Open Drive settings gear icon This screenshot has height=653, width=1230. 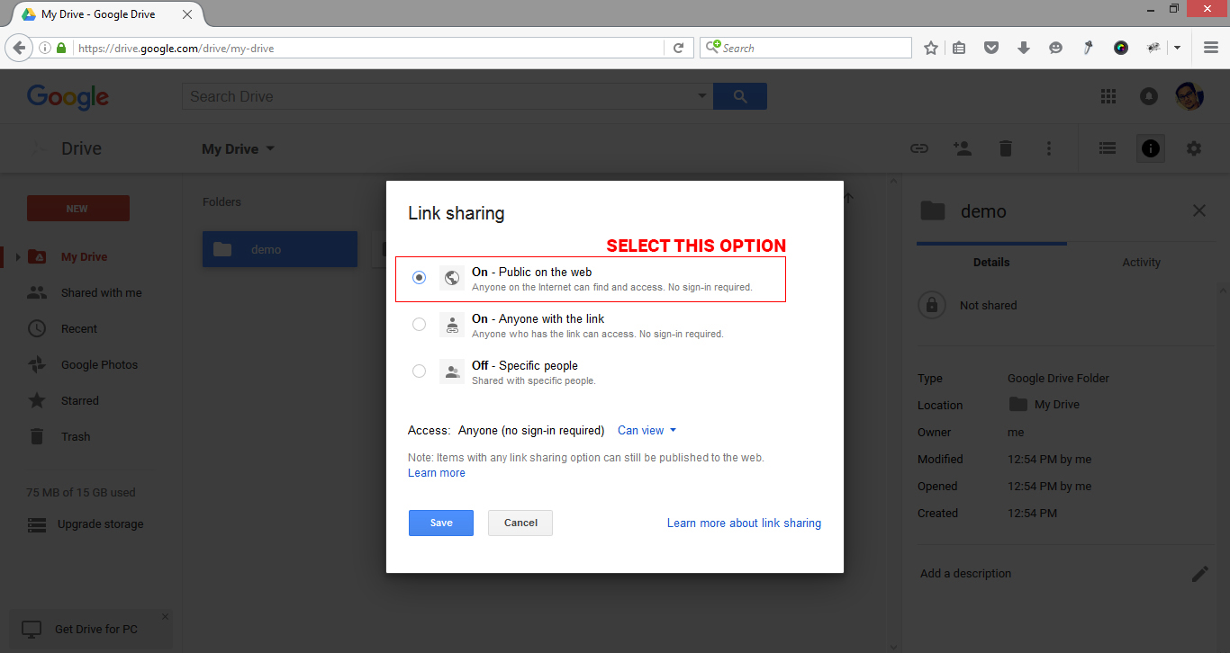pos(1193,148)
